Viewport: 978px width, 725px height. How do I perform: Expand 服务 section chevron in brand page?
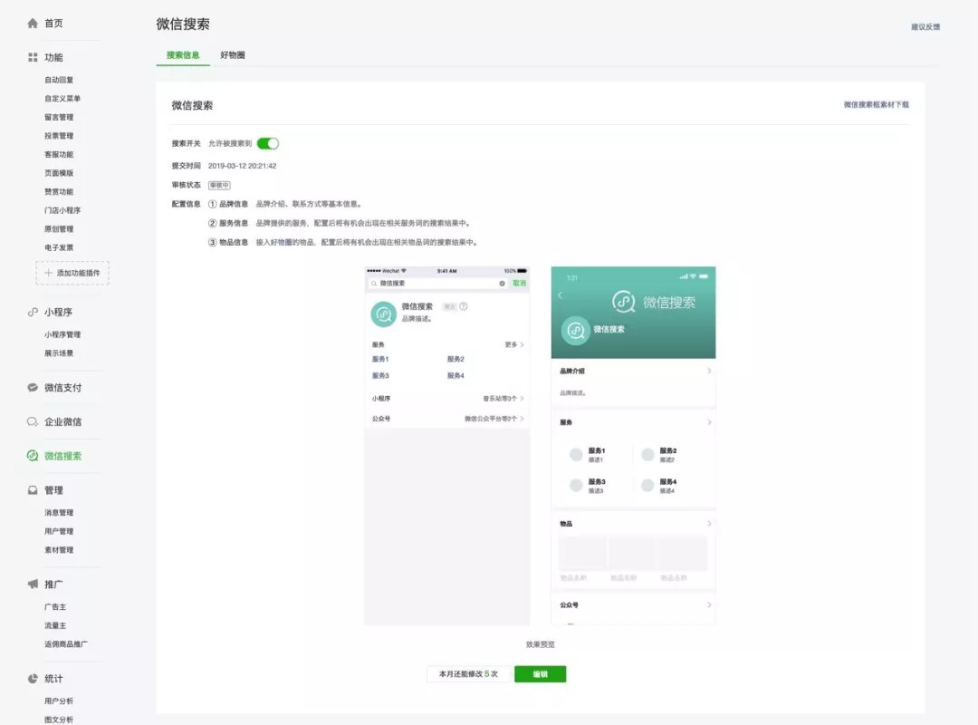coord(709,422)
